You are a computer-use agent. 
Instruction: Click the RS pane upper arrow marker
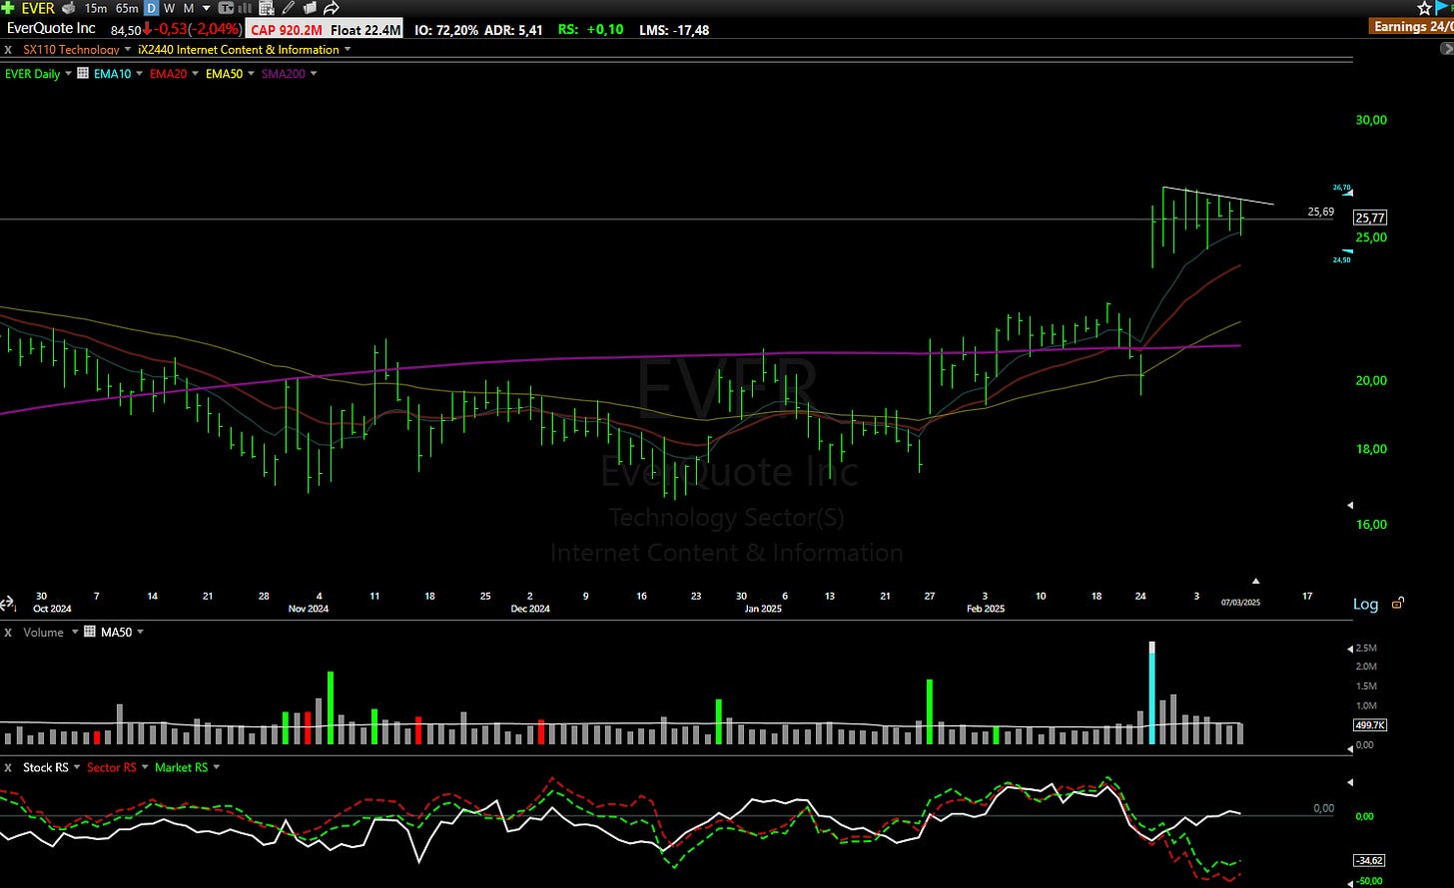click(x=1349, y=782)
